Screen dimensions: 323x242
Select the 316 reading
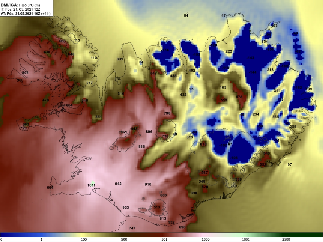[x=121, y=94]
